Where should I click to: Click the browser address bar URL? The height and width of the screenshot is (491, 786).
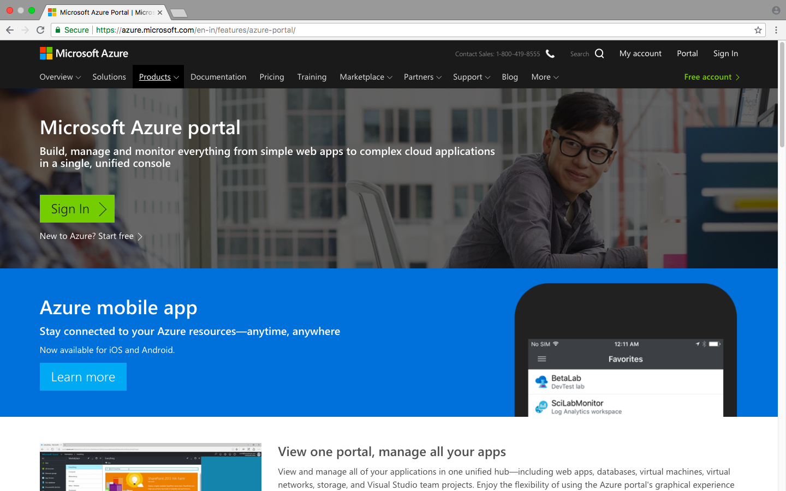(195, 30)
